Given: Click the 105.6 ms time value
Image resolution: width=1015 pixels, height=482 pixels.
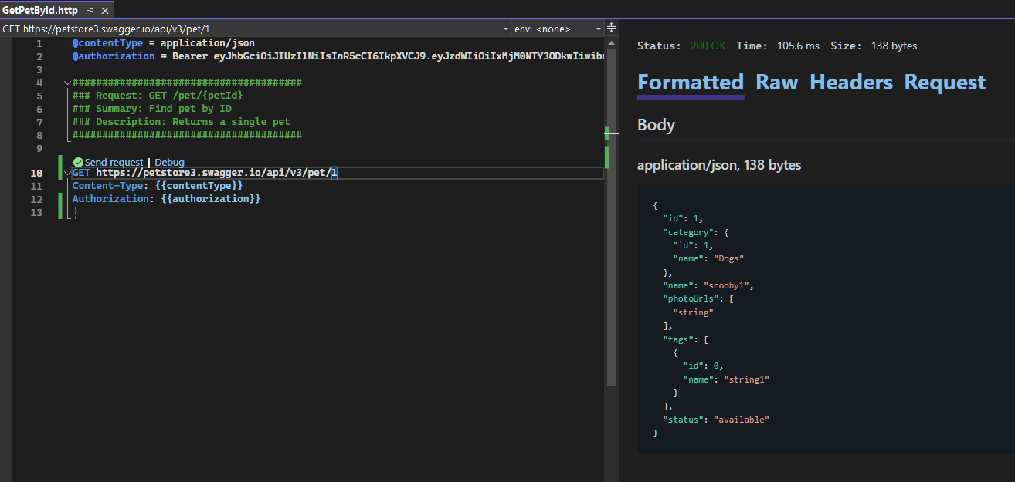Looking at the screenshot, I should tap(798, 46).
